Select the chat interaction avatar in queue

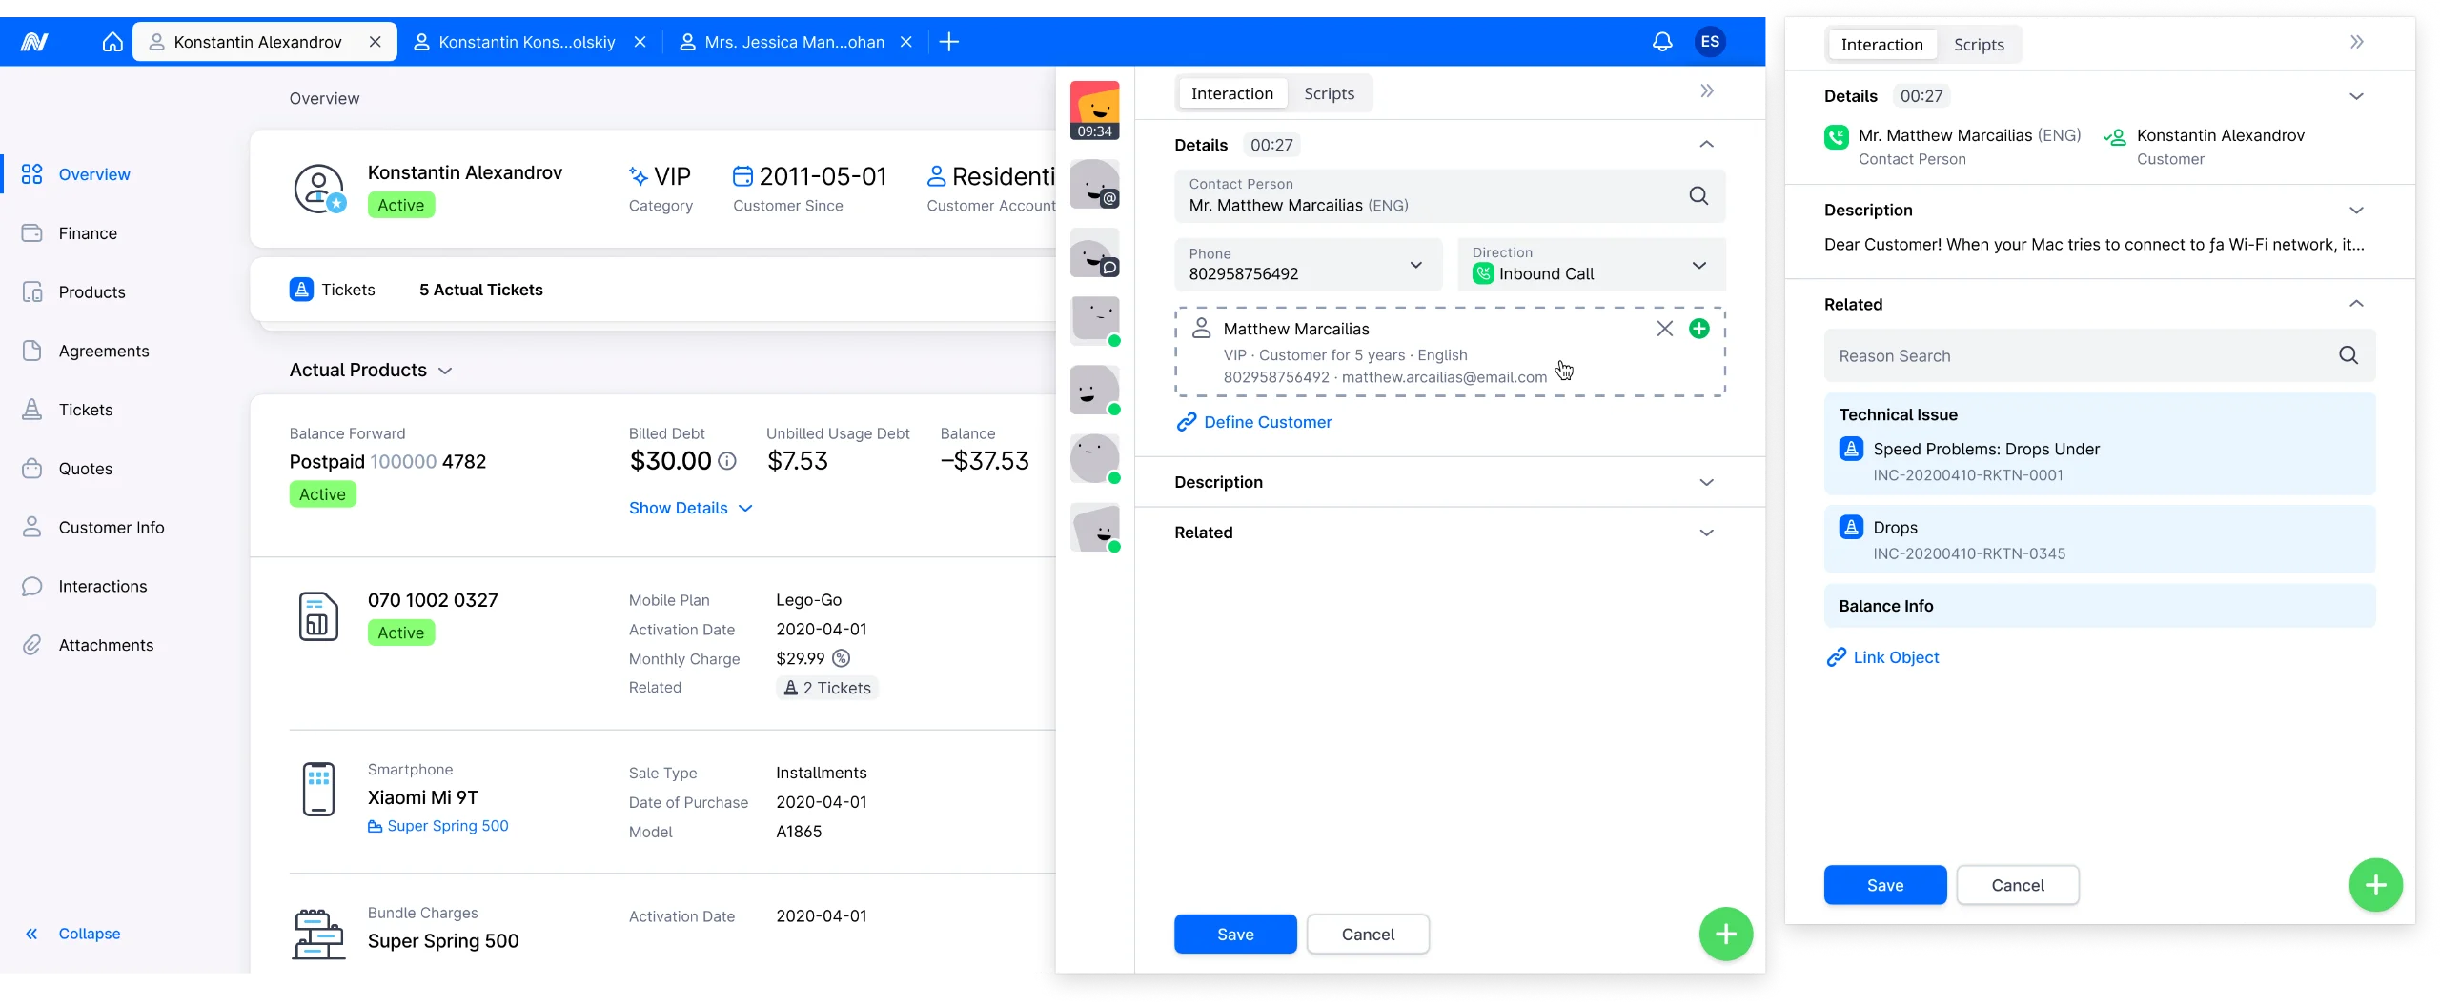(x=1094, y=252)
